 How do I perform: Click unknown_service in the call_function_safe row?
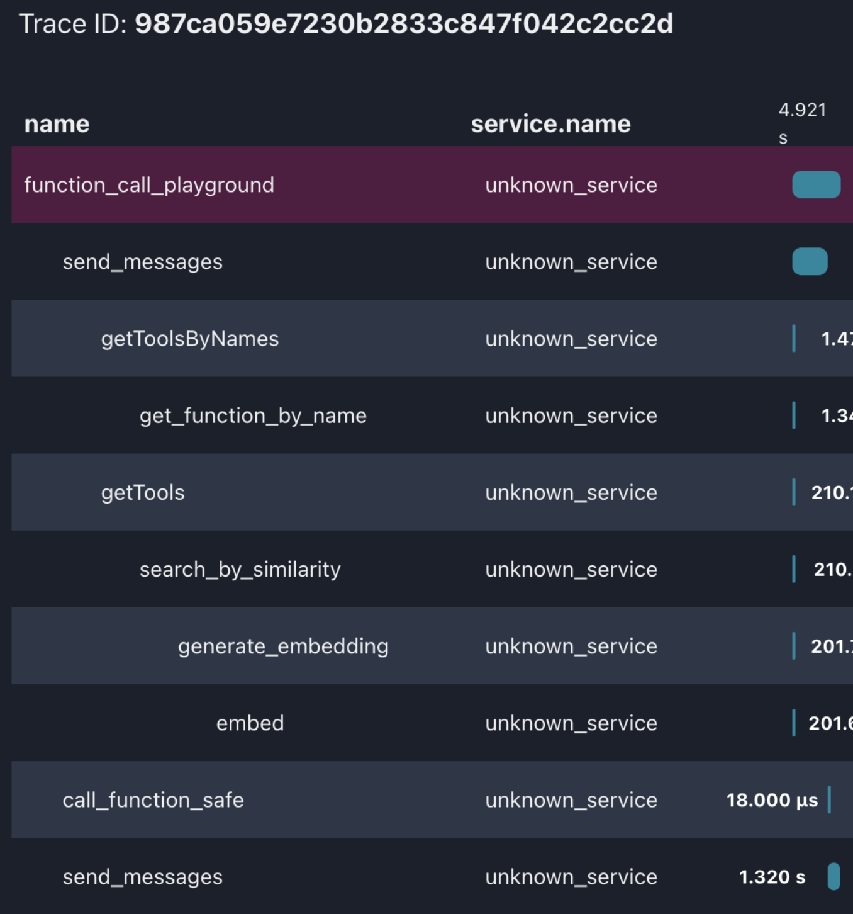tap(571, 800)
